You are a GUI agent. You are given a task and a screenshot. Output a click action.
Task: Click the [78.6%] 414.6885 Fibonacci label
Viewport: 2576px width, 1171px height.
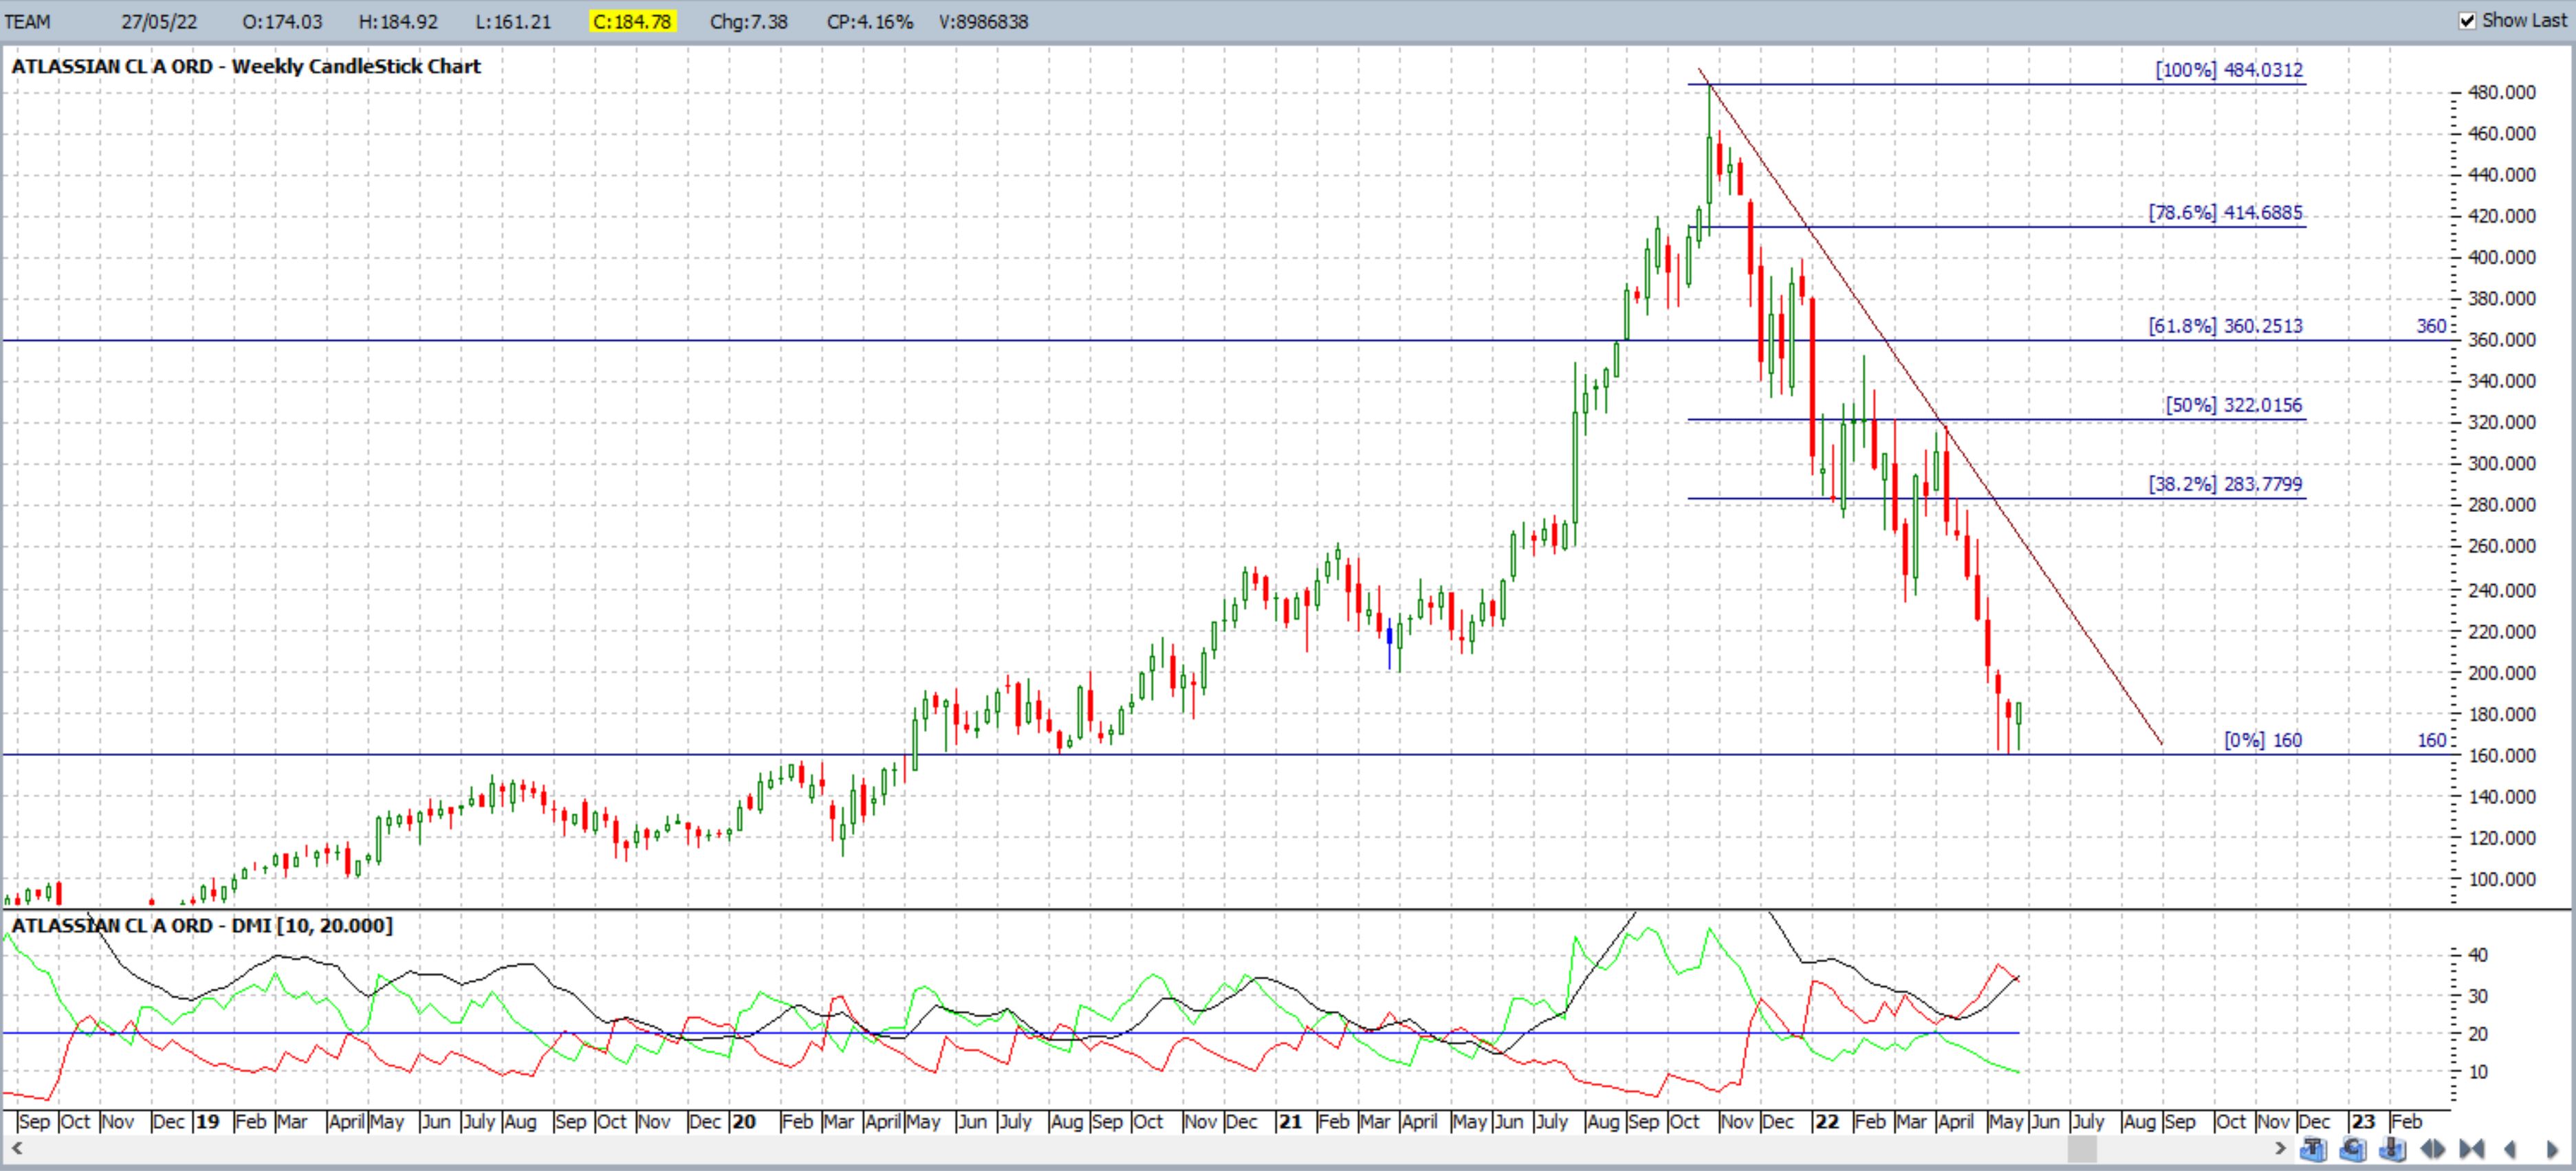[2226, 213]
